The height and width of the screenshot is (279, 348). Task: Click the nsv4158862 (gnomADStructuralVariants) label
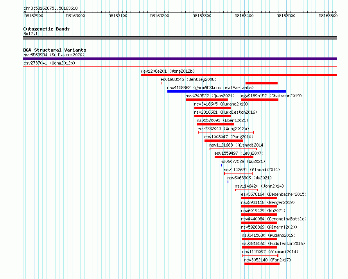pyautogui.click(x=210, y=88)
